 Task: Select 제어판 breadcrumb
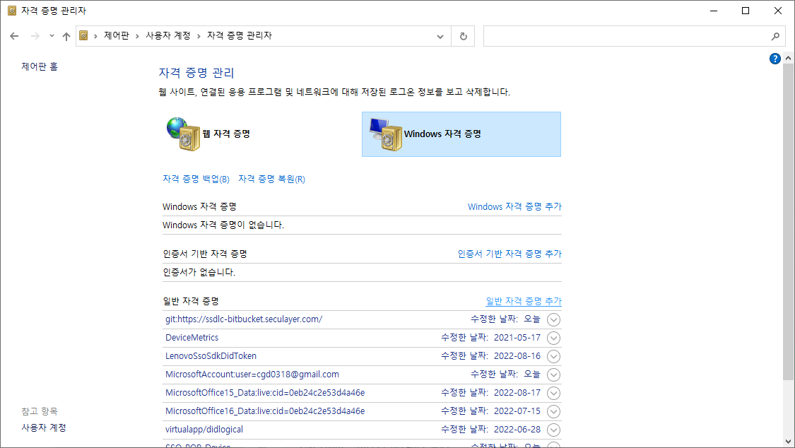pos(117,35)
